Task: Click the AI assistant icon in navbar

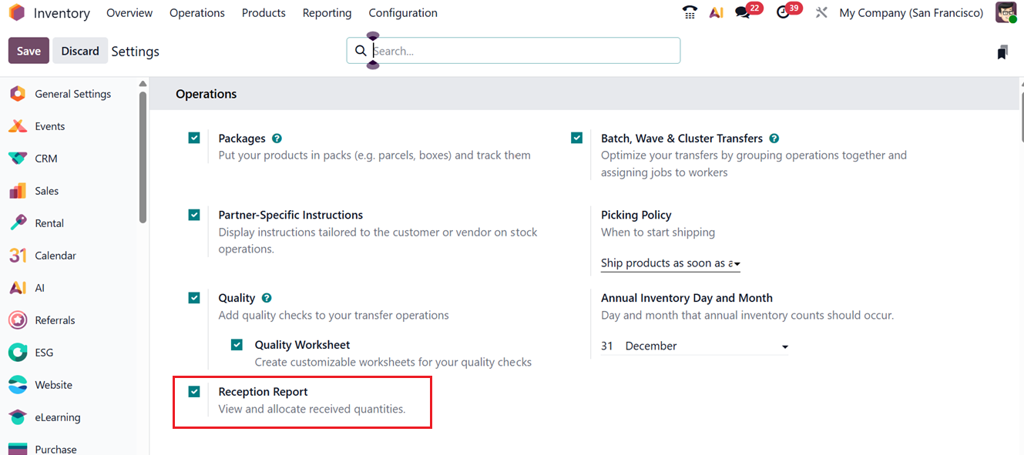Action: click(x=717, y=12)
